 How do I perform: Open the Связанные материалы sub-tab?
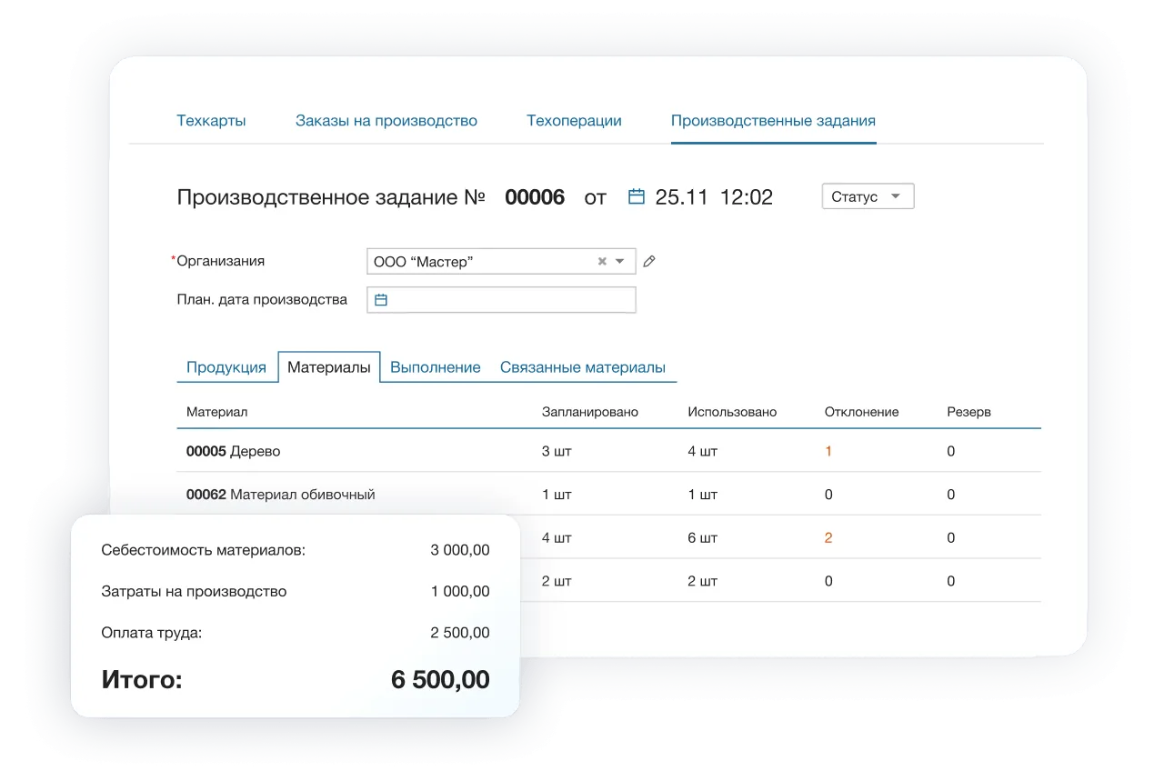point(583,367)
